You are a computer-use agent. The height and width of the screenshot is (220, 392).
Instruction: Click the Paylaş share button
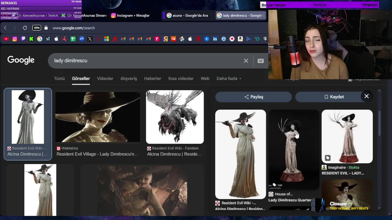pyautogui.click(x=254, y=97)
